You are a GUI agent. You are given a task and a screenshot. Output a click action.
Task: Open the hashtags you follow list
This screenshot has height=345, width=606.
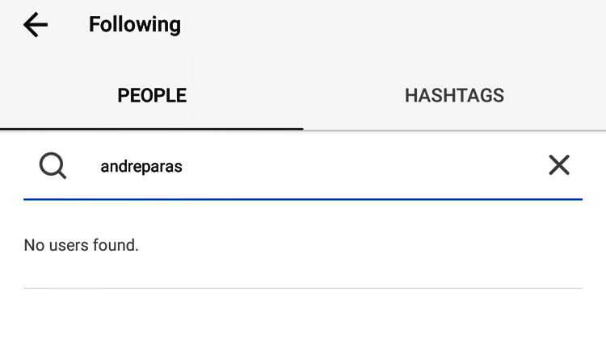(x=454, y=96)
